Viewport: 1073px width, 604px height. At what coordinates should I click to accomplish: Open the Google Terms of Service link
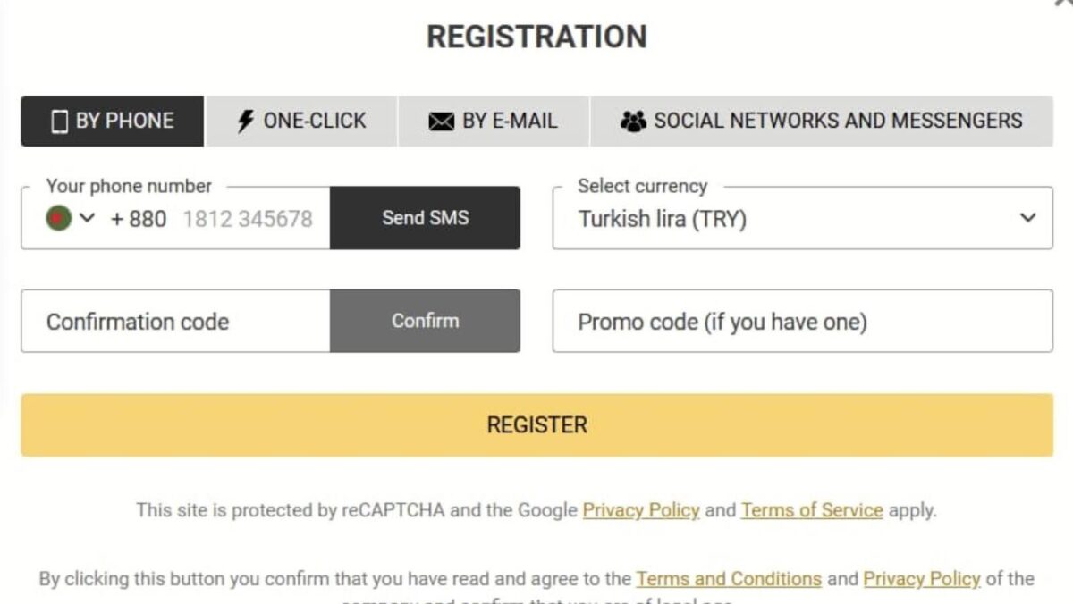[x=812, y=511]
